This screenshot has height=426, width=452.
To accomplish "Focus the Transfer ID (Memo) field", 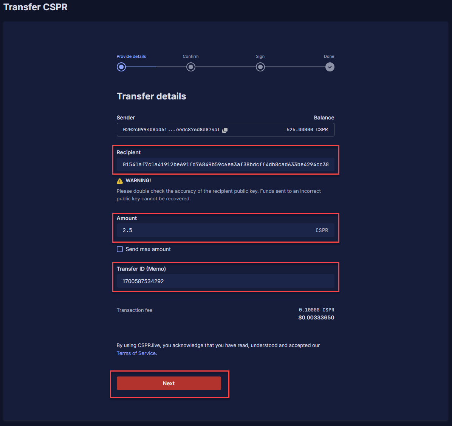I will coord(225,281).
